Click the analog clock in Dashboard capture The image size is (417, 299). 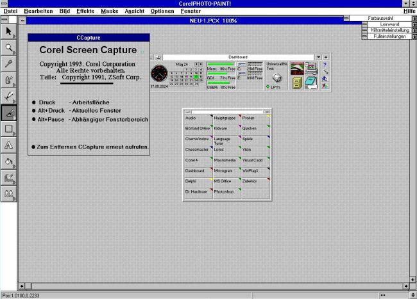tap(159, 74)
